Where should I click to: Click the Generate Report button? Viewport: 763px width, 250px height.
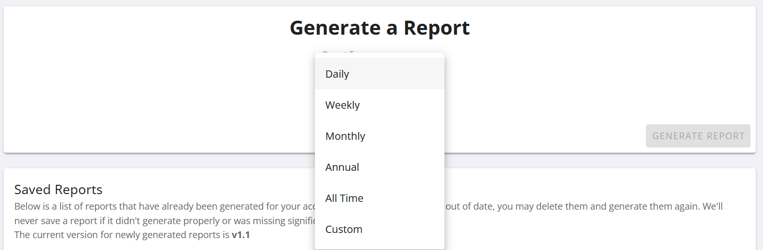pyautogui.click(x=698, y=136)
